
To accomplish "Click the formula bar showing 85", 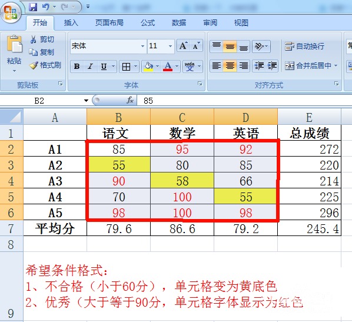I will coord(244,101).
